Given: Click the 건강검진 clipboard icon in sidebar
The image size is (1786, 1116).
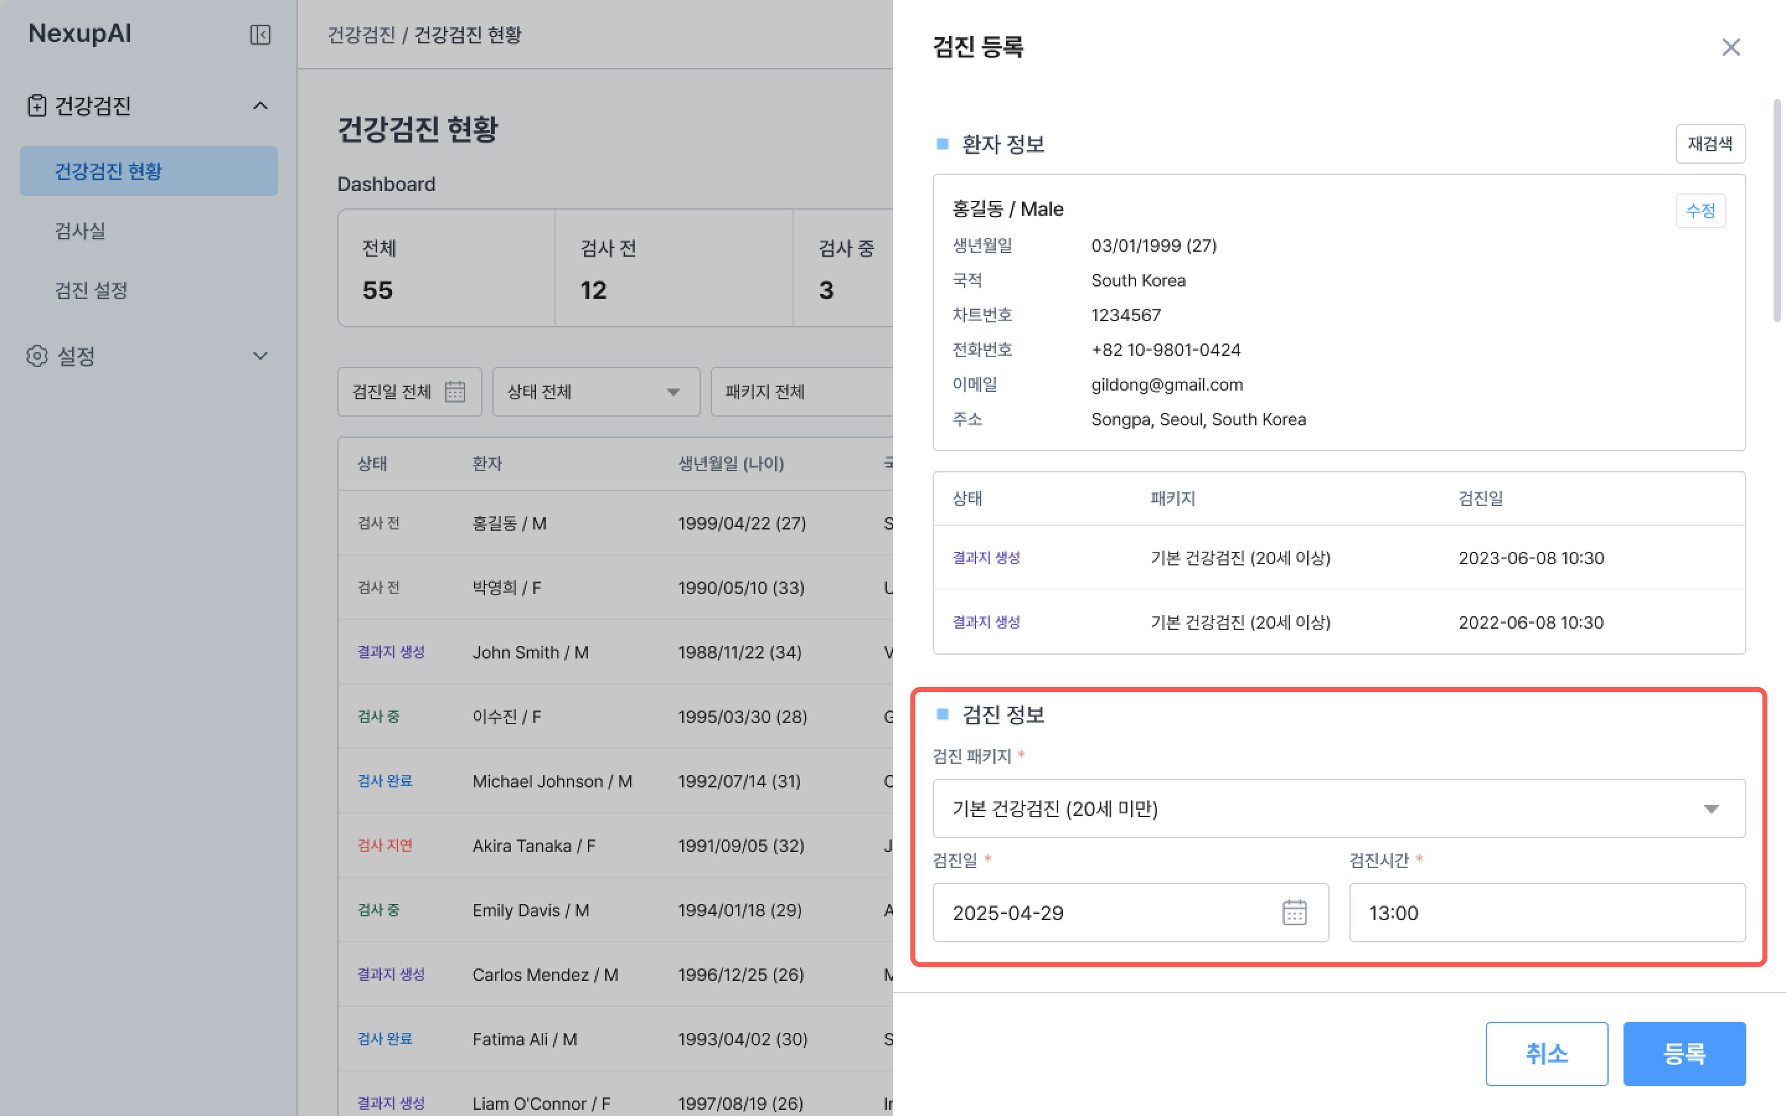Looking at the screenshot, I should point(37,105).
